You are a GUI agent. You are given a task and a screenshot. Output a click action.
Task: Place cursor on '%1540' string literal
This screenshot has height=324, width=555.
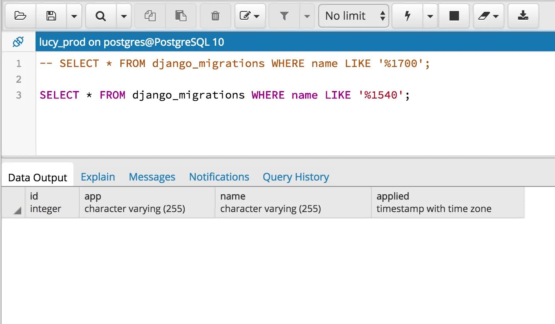(381, 95)
